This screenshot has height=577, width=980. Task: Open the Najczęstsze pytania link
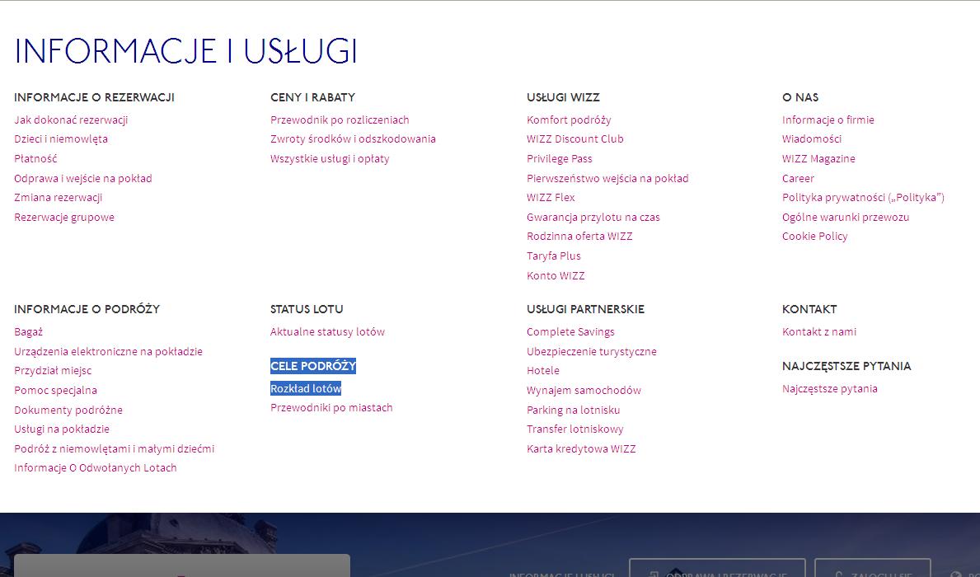[x=830, y=389]
